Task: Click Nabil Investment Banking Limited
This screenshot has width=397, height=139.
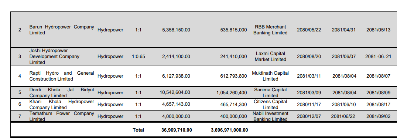Action: (270, 116)
